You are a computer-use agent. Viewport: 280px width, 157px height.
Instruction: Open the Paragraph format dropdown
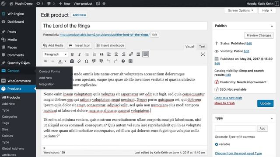coord(55,54)
